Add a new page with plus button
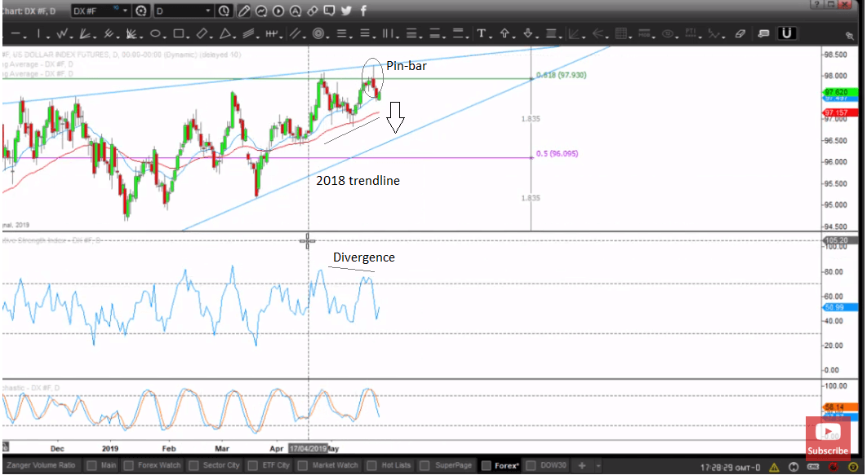Image resolution: width=867 pixels, height=475 pixels. [582, 466]
